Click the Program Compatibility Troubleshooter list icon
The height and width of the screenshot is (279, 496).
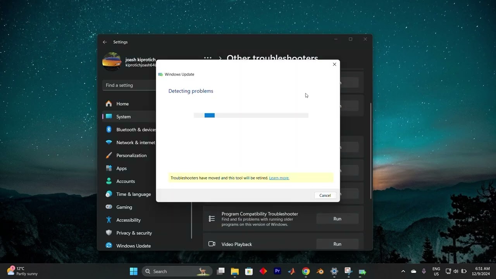click(x=212, y=219)
